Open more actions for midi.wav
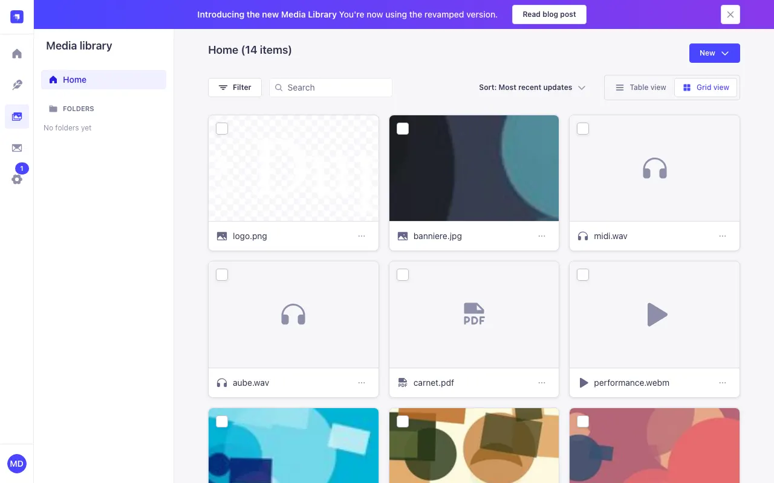Screen dimensions: 774x483 pos(723,236)
